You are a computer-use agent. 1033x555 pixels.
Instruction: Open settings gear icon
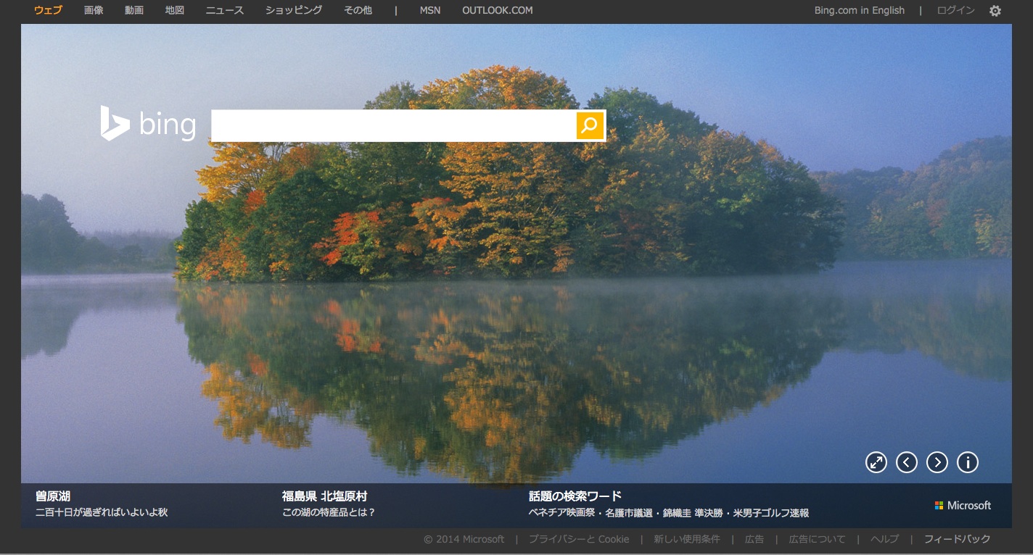(x=995, y=11)
